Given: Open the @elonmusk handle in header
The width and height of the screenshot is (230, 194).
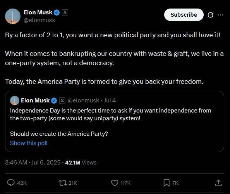Looking at the screenshot, I should coord(39,20).
